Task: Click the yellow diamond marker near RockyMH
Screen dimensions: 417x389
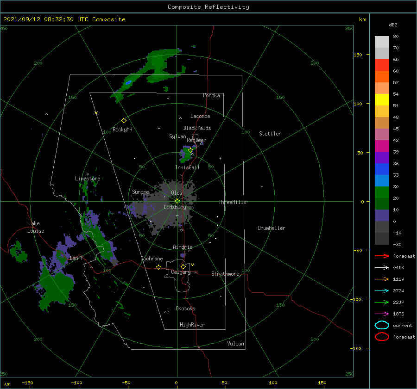Action: tap(124, 121)
